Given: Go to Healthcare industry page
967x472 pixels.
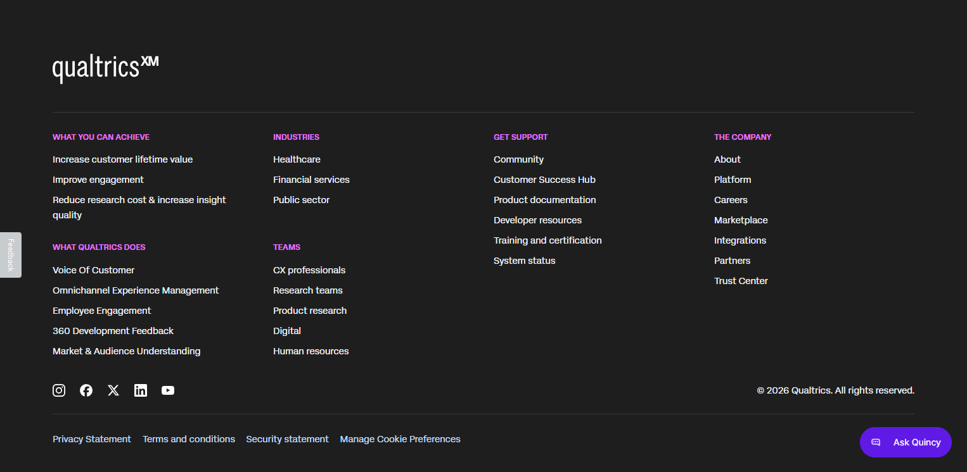Looking at the screenshot, I should [297, 159].
